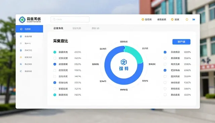Screen dimensions: 215x123
Task: Toggle the blue marker in the left list's sixth row
Action: (x=55, y=83)
